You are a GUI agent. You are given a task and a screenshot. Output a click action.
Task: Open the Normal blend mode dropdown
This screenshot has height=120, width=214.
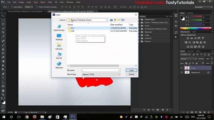pyautogui.click(x=189, y=59)
